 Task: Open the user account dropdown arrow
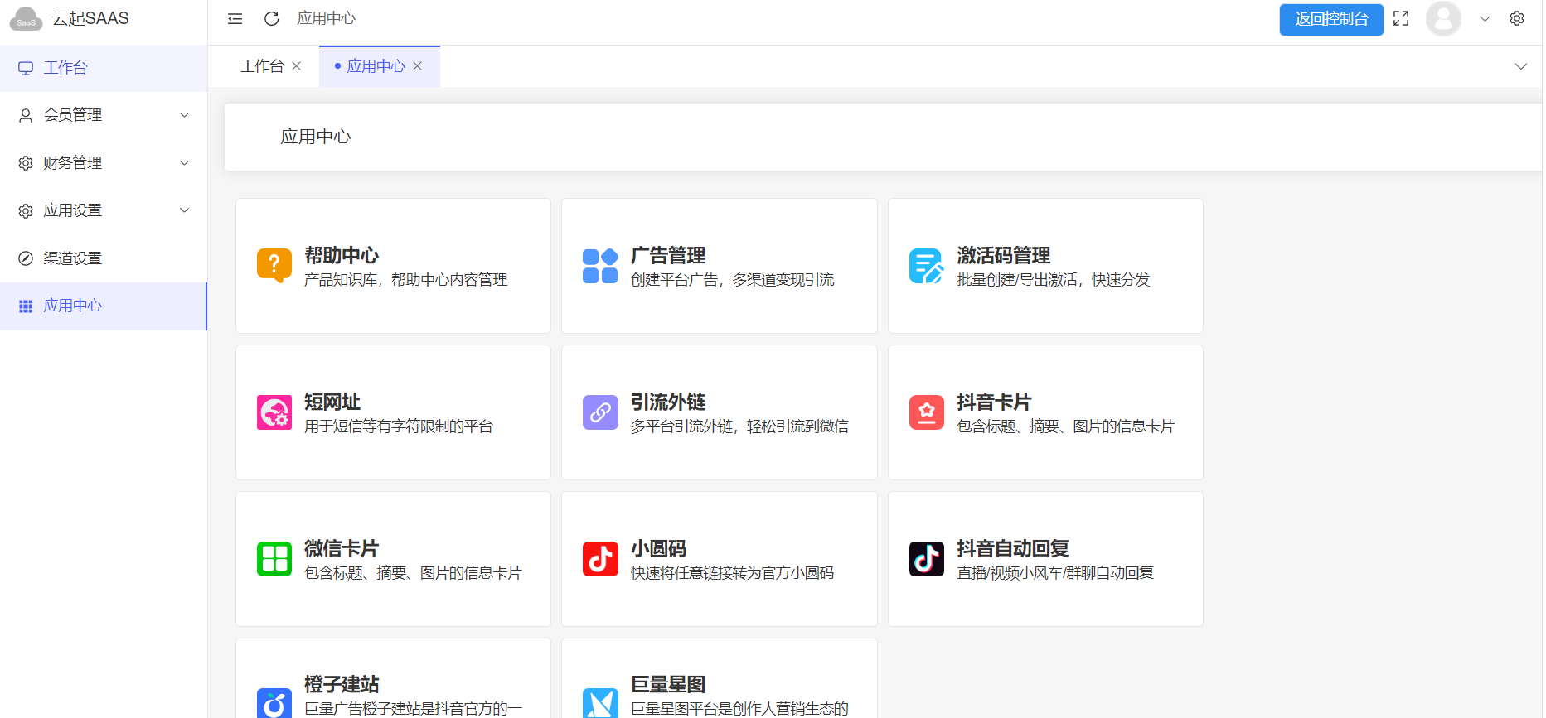tap(1485, 19)
